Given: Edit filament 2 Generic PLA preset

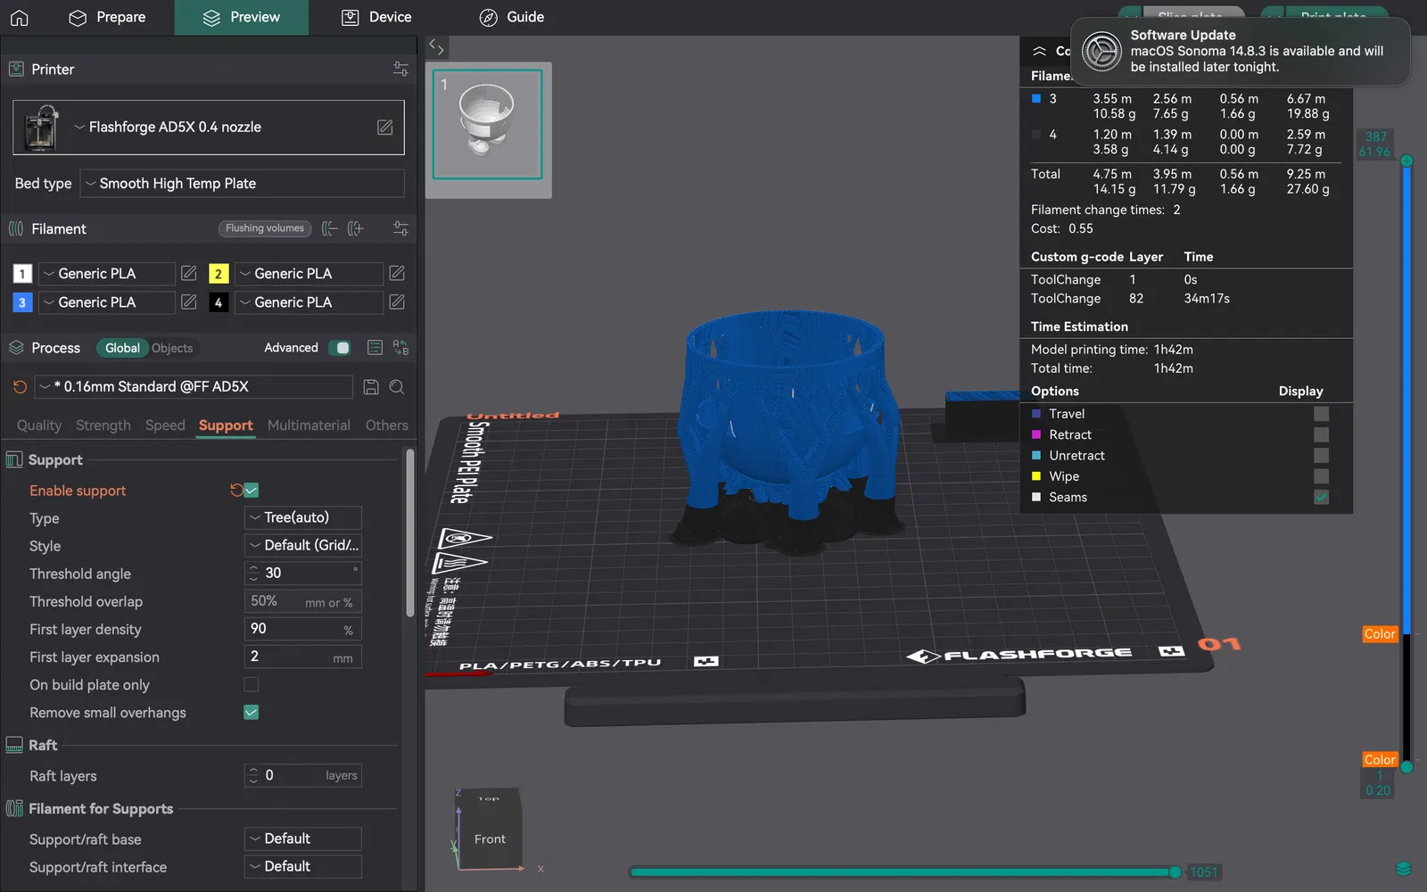Looking at the screenshot, I should 397,273.
